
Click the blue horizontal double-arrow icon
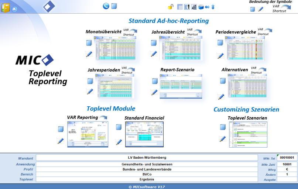(x=207, y=7)
